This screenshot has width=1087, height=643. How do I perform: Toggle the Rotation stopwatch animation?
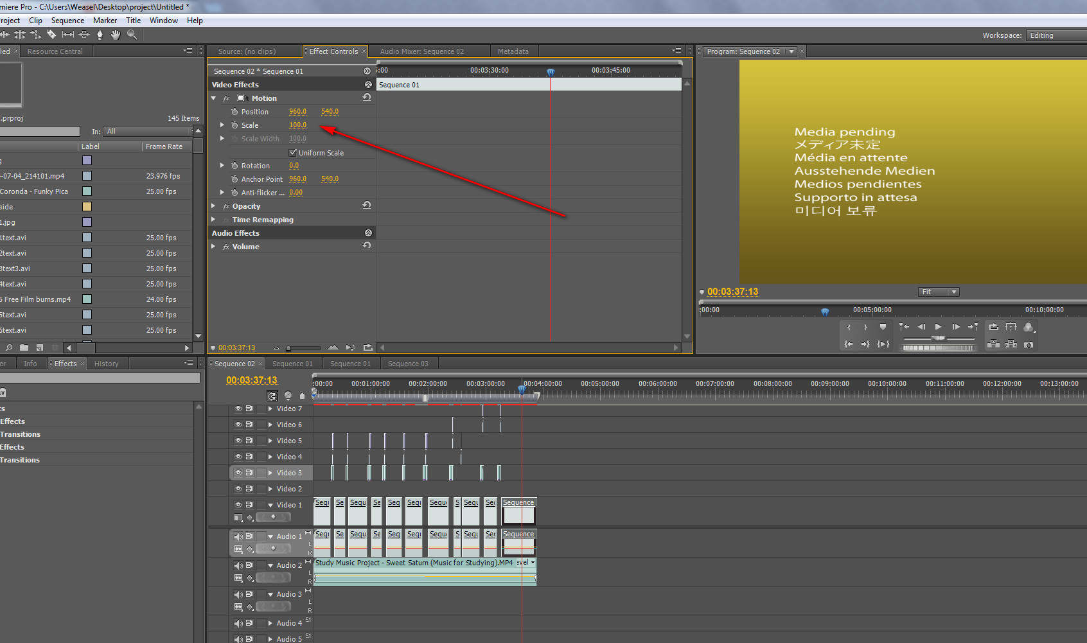tap(234, 166)
